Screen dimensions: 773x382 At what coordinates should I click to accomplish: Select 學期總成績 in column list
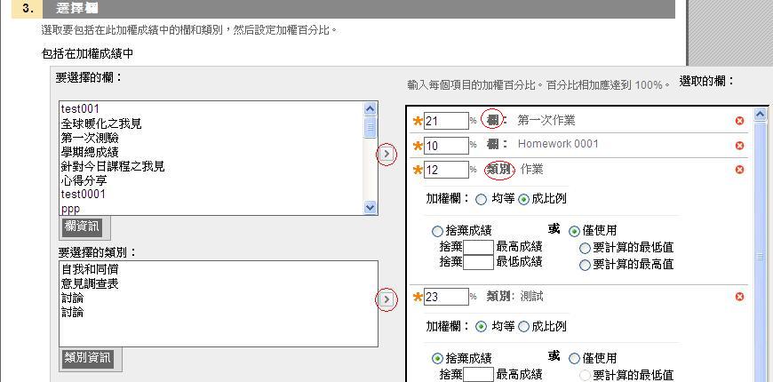click(x=90, y=152)
